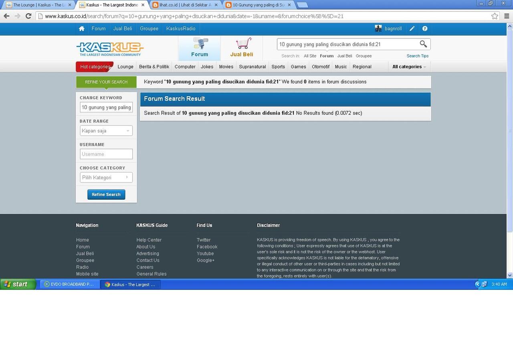Open help question mark icon

425,29
